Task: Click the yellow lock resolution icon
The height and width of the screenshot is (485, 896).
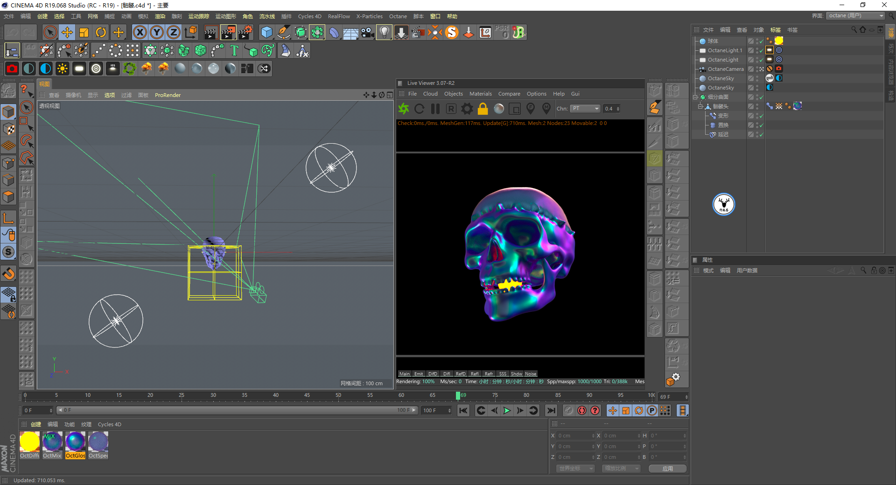Action: [483, 109]
